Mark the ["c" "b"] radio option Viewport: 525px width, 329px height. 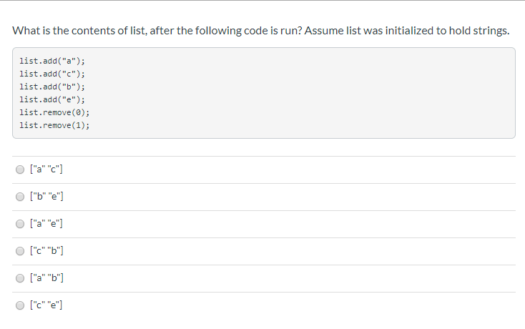tap(20, 251)
